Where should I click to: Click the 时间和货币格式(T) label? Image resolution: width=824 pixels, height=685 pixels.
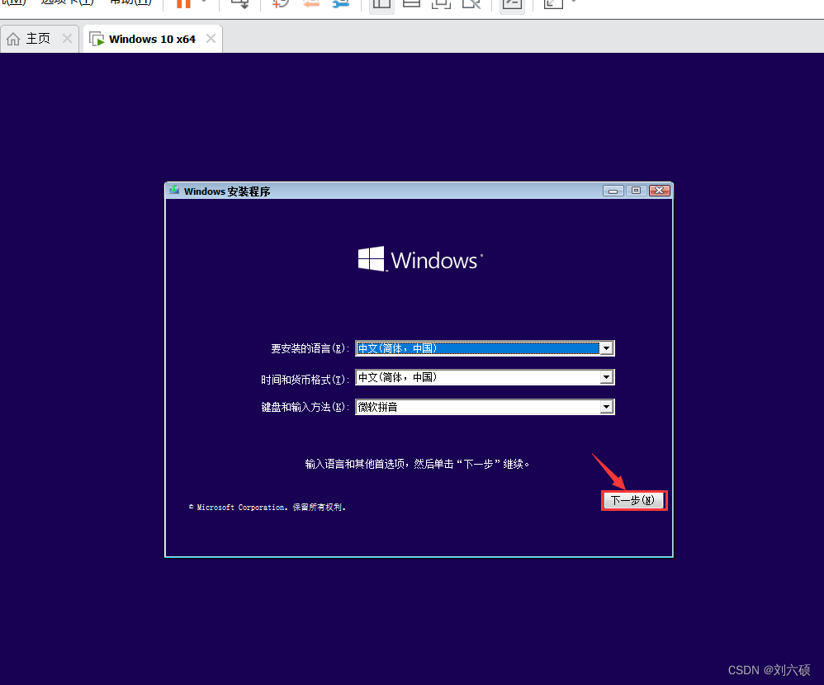click(305, 380)
